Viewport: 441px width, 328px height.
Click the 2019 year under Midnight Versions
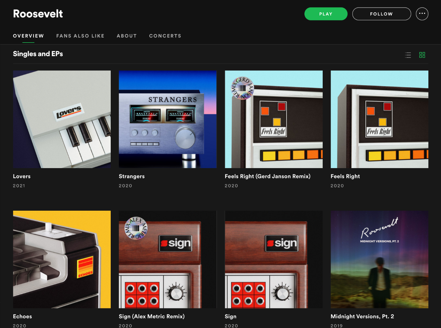point(337,325)
